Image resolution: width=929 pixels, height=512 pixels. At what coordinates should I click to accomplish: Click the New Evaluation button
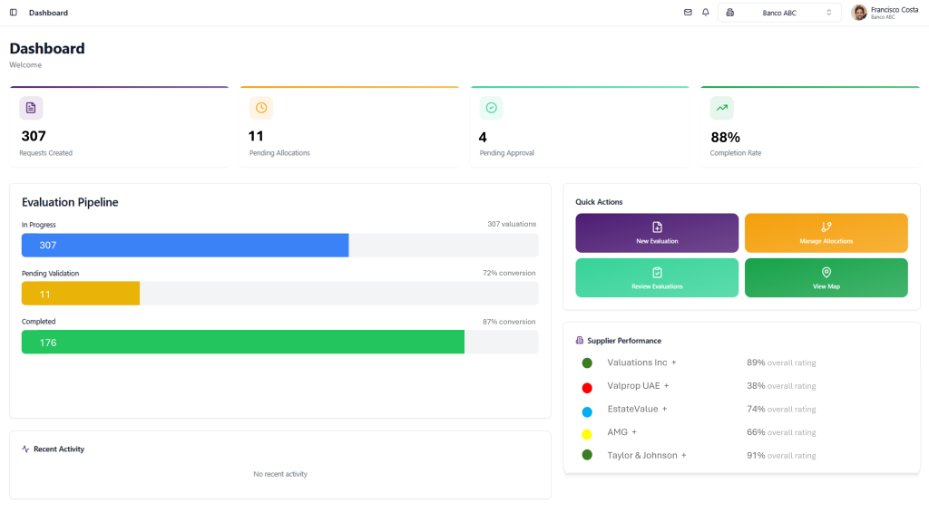pos(657,233)
